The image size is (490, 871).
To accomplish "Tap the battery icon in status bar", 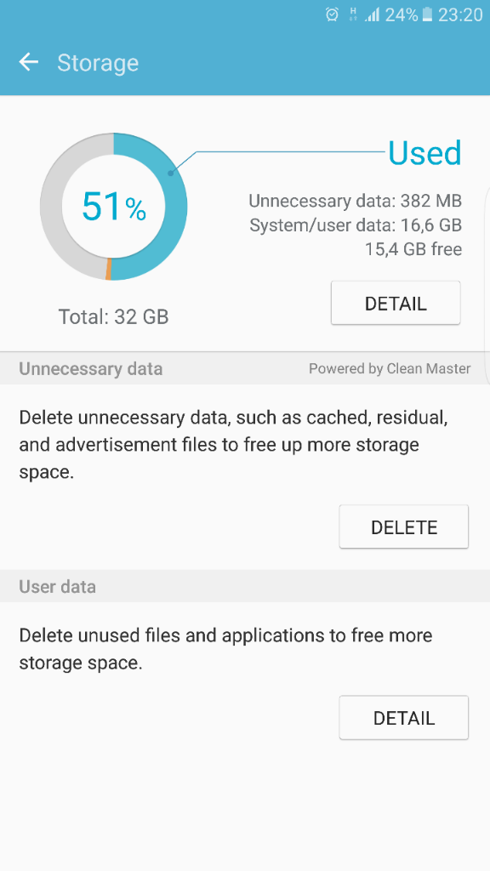I will [x=427, y=15].
